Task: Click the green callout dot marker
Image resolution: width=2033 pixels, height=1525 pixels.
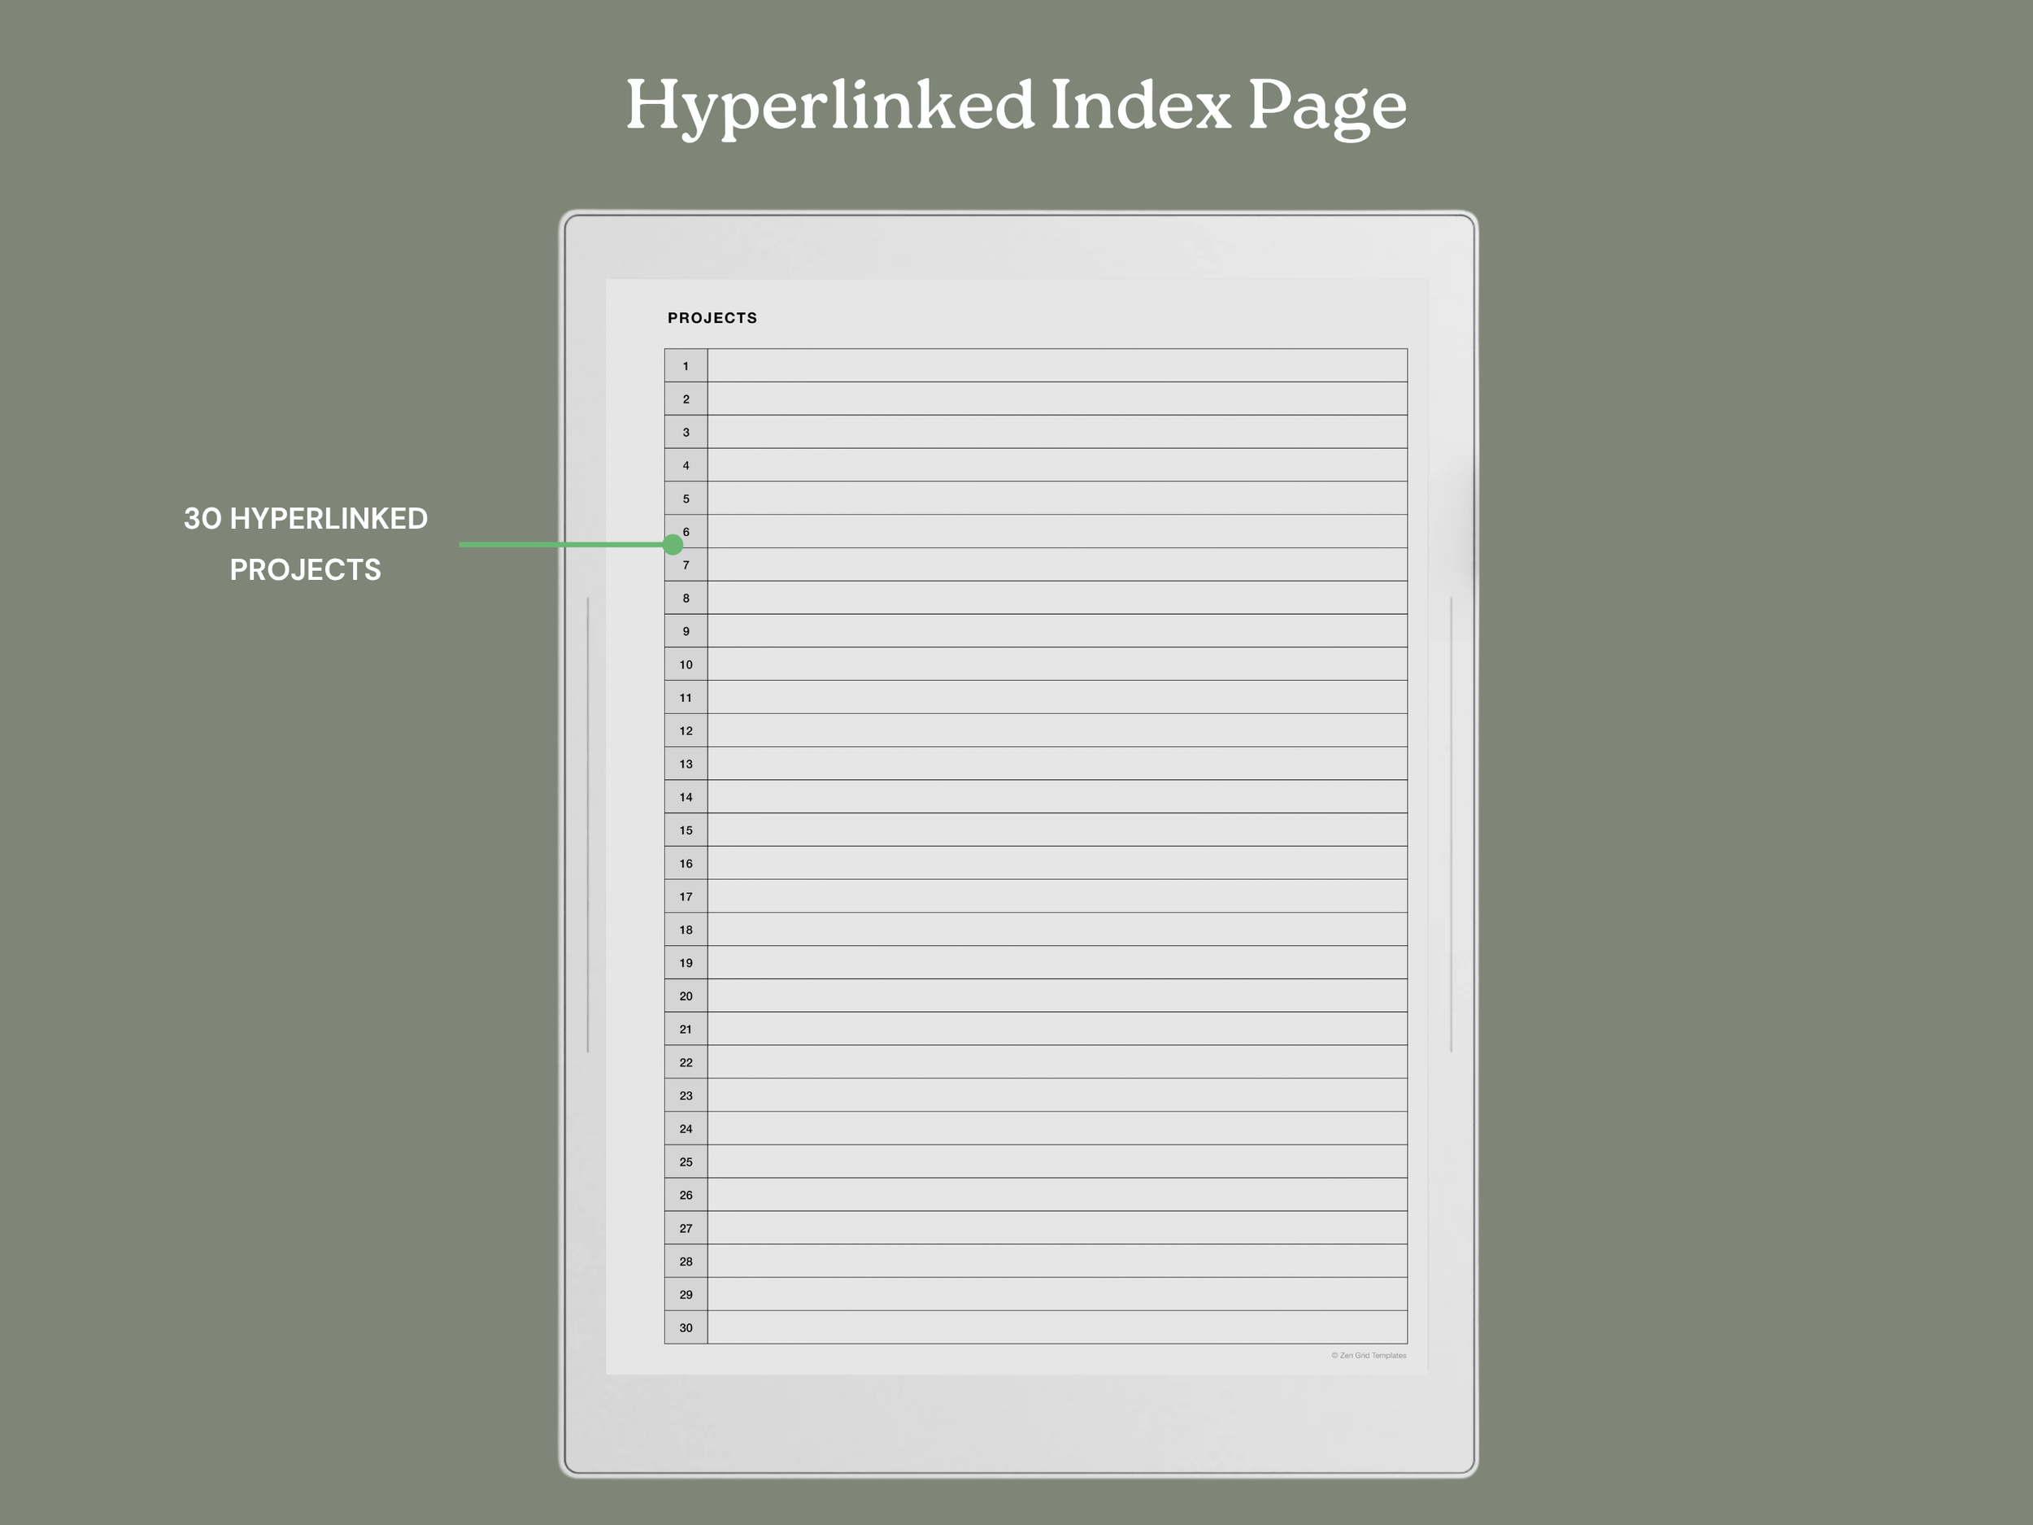Action: pos(673,545)
